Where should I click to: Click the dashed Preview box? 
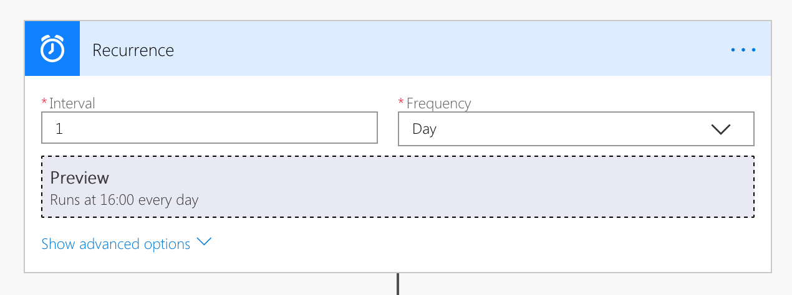tap(398, 187)
